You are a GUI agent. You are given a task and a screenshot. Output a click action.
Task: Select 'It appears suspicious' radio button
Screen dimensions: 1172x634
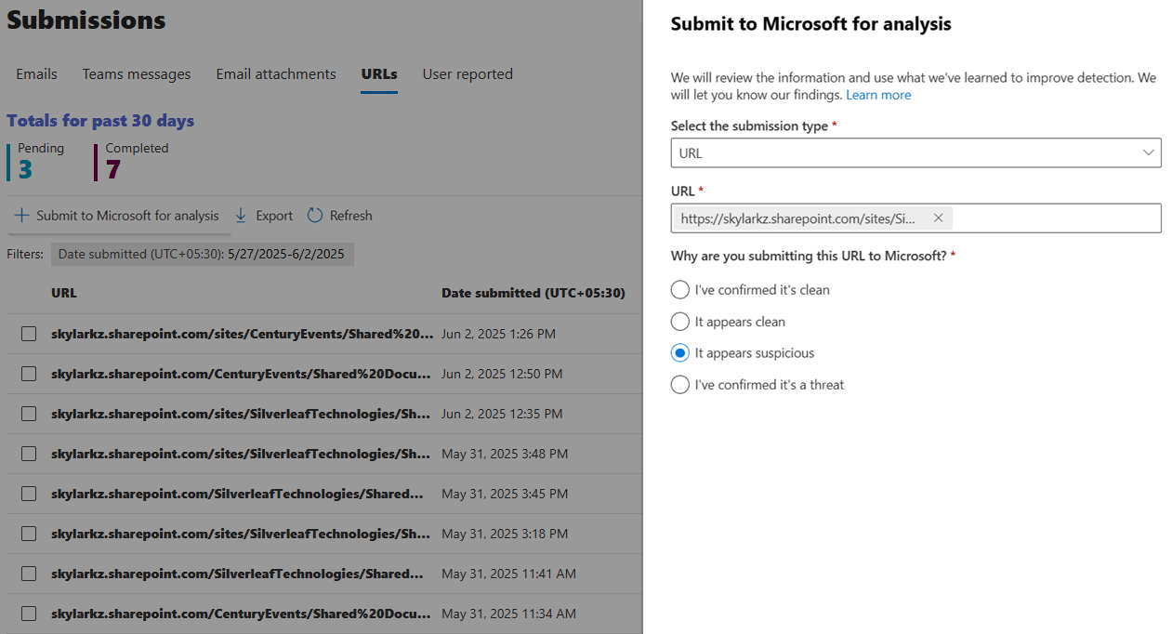pos(679,352)
